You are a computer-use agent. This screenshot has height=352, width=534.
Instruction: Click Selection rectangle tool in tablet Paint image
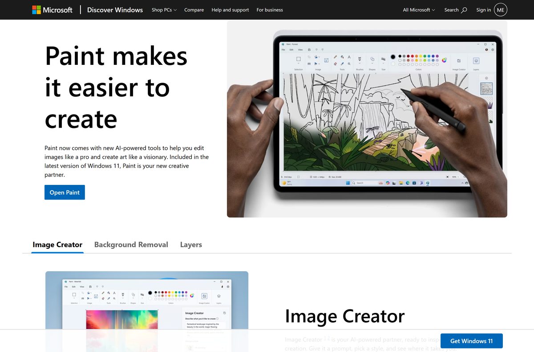point(298,59)
